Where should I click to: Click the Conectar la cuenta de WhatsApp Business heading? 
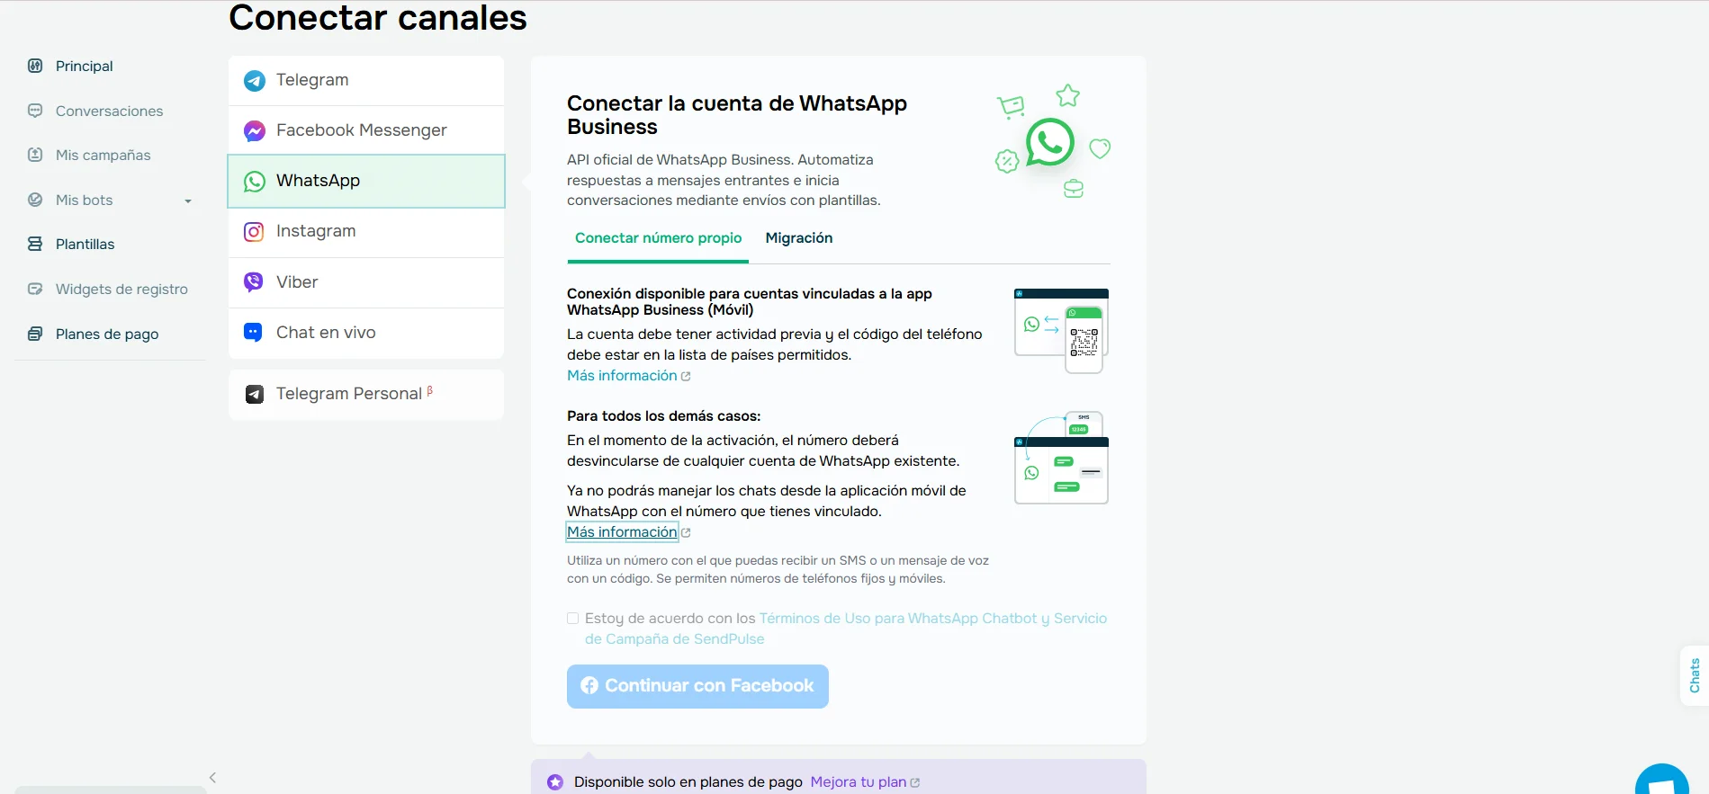[x=737, y=115]
